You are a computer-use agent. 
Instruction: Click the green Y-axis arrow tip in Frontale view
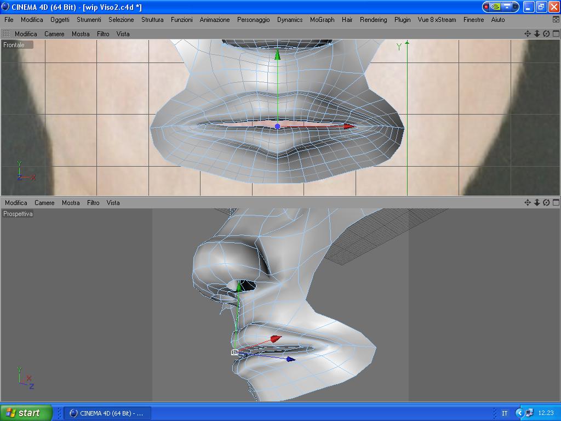click(x=277, y=55)
